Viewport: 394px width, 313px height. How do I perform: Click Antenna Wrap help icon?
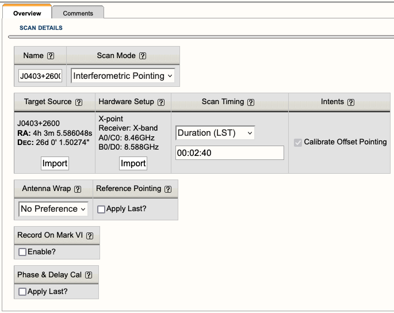(x=78, y=189)
